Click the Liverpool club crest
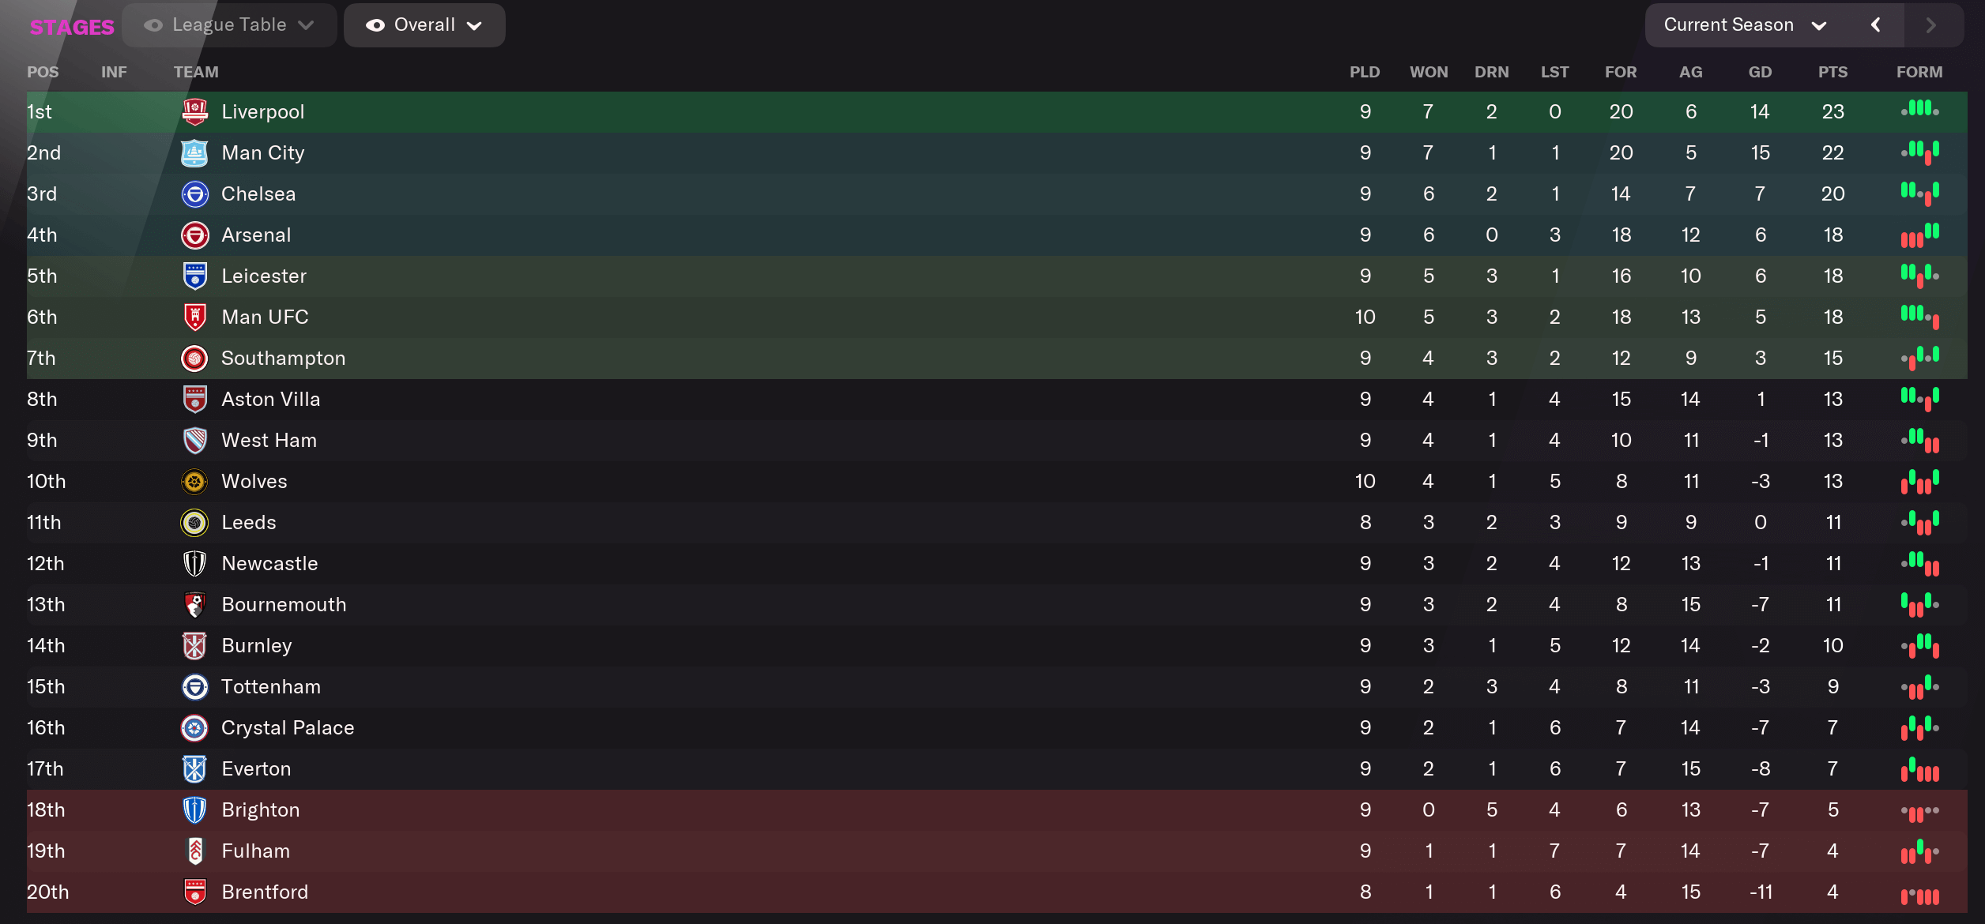The height and width of the screenshot is (924, 1985). tap(194, 111)
